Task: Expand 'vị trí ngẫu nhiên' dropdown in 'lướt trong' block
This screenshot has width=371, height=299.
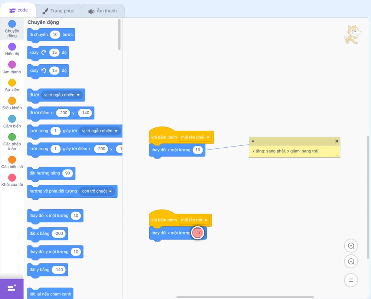Action: (100, 131)
